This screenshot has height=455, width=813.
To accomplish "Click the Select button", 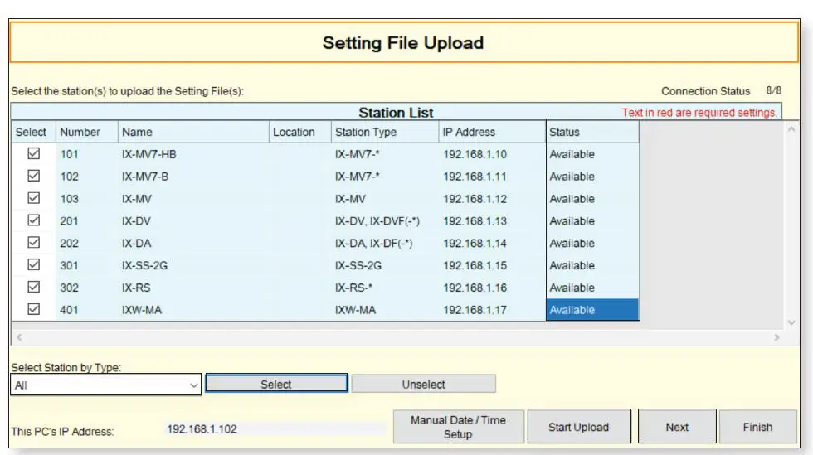I will [276, 384].
